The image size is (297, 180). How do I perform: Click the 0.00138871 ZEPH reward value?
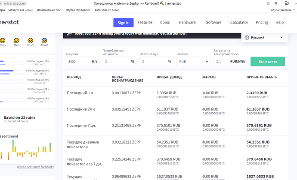(x=127, y=93)
